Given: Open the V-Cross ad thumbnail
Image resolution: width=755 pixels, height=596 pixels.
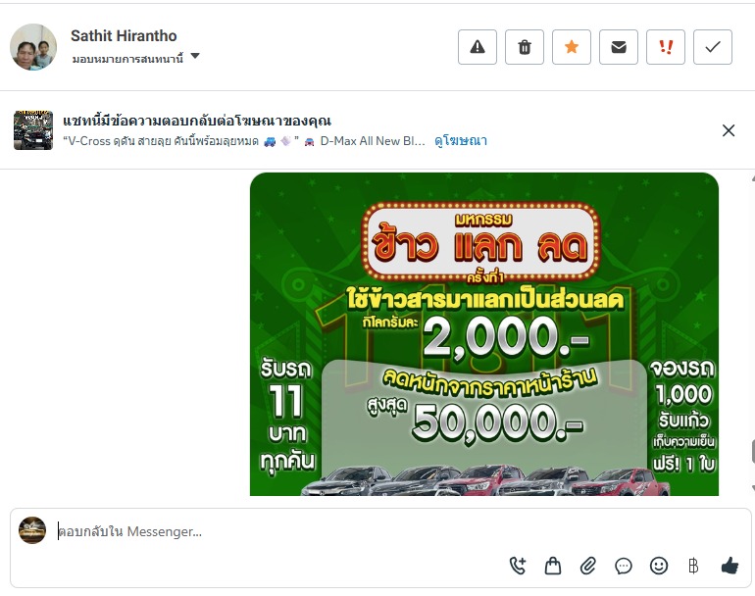Looking at the screenshot, I should pos(33,130).
